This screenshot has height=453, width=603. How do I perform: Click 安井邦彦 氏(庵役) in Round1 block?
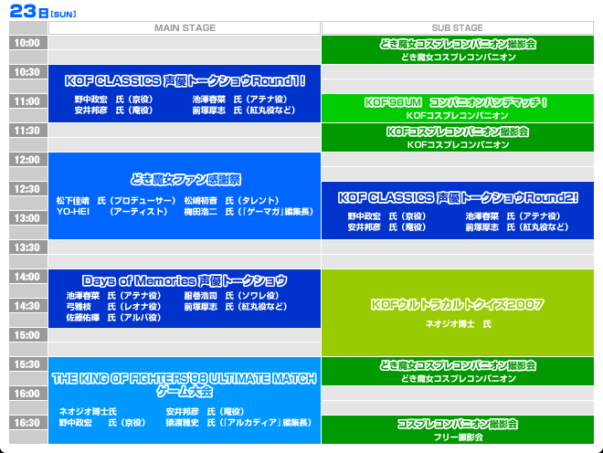click(x=113, y=111)
